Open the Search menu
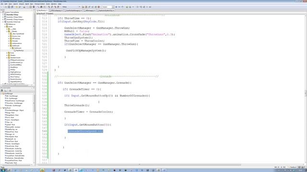The height and width of the screenshot is (172, 307). [x=15, y=4]
